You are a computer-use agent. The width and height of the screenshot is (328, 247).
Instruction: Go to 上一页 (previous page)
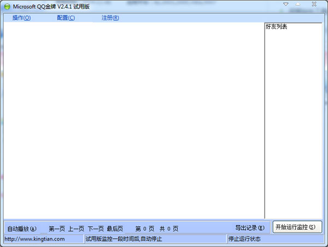76,229
